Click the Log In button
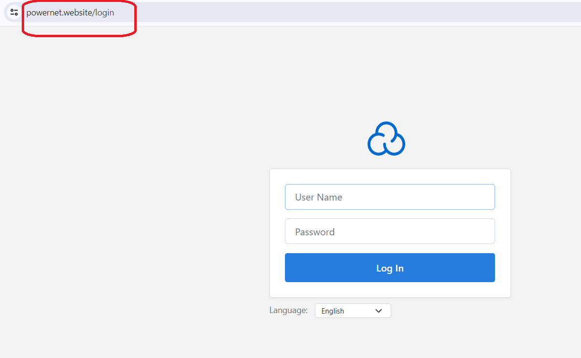This screenshot has width=581, height=358. click(390, 268)
